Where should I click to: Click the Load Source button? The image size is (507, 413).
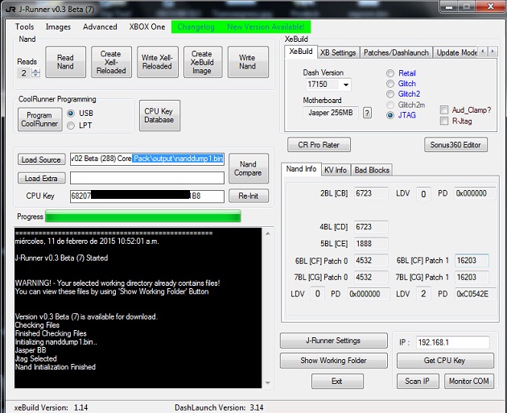41,159
